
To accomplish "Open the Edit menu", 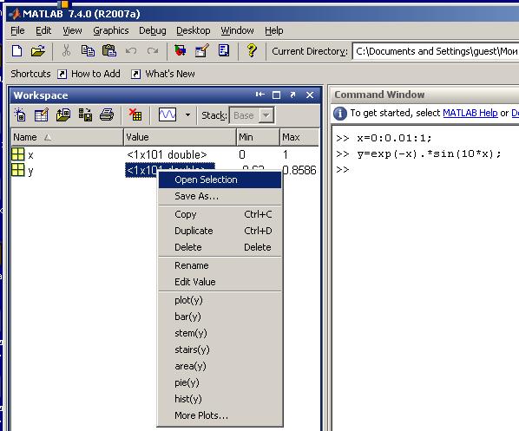I will (43, 30).
